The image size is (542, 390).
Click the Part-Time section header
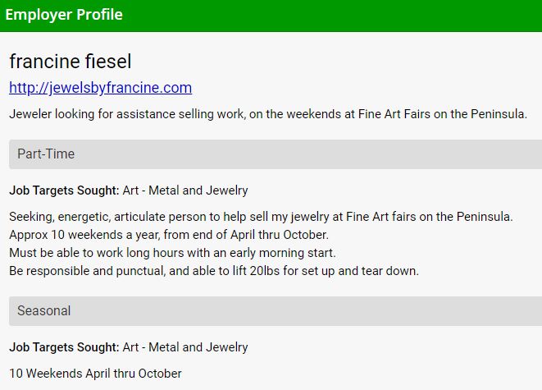pos(46,154)
